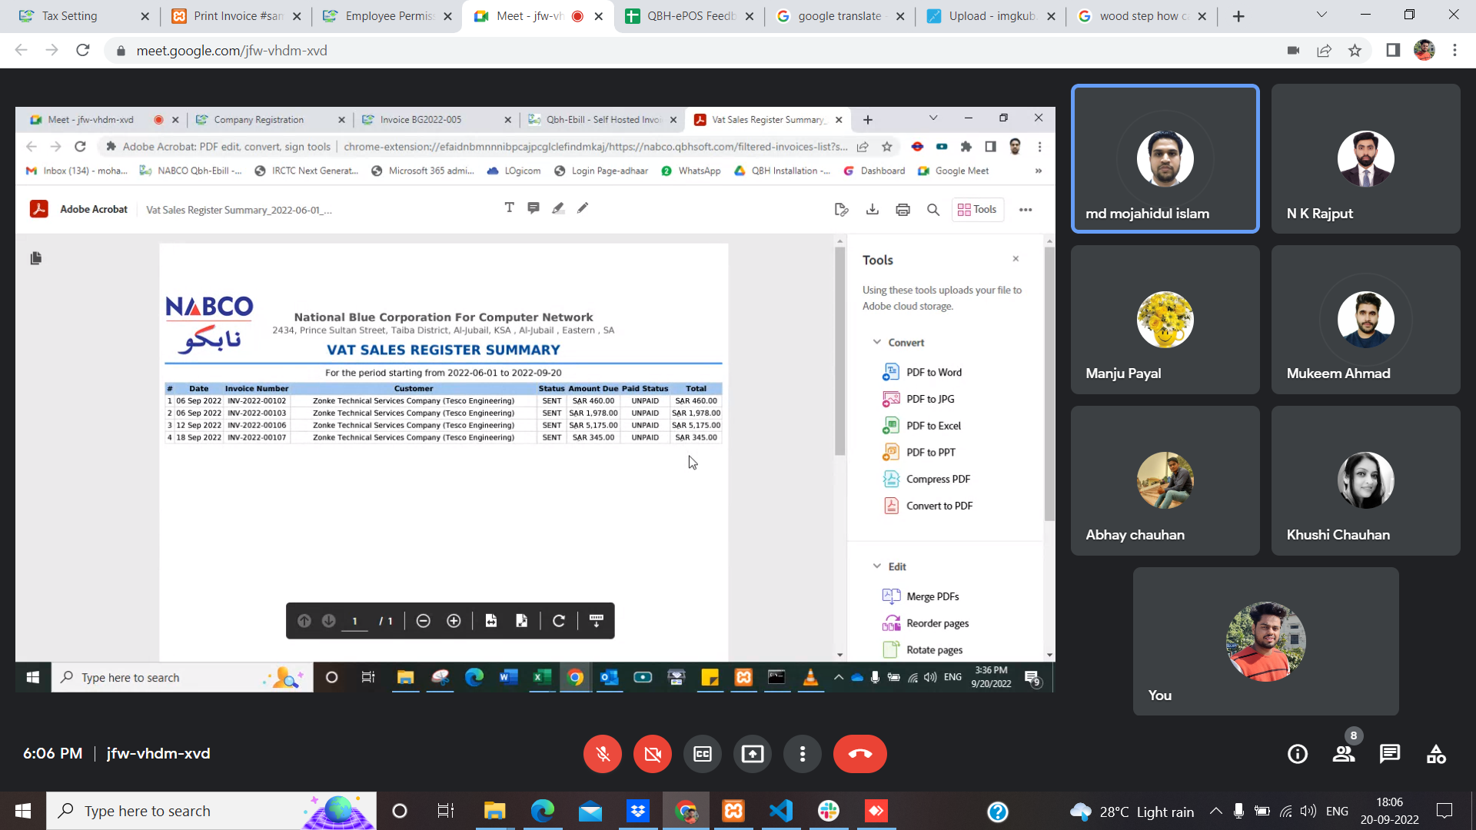Switch to the Upload - imgkub tab
Image resolution: width=1476 pixels, height=830 pixels.
tap(992, 16)
